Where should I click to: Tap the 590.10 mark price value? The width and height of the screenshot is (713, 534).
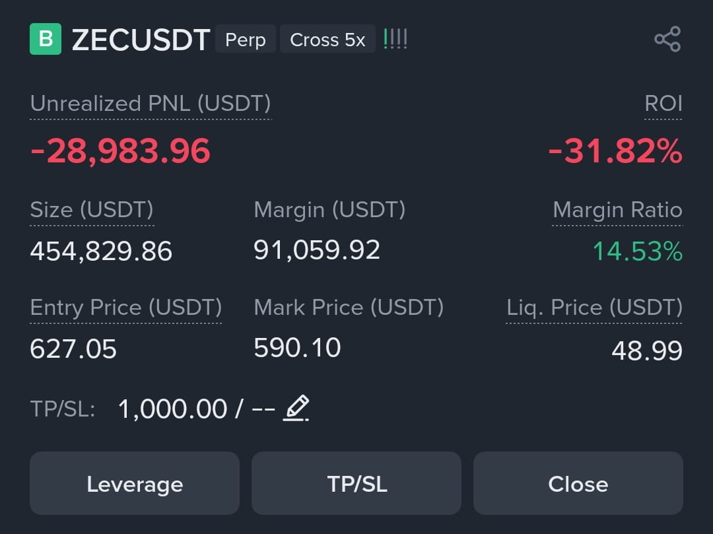coord(297,348)
